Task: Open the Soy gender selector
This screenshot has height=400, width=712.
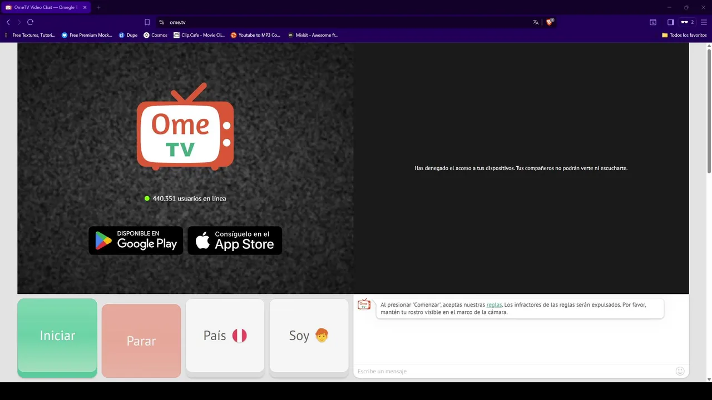Action: coord(309,338)
